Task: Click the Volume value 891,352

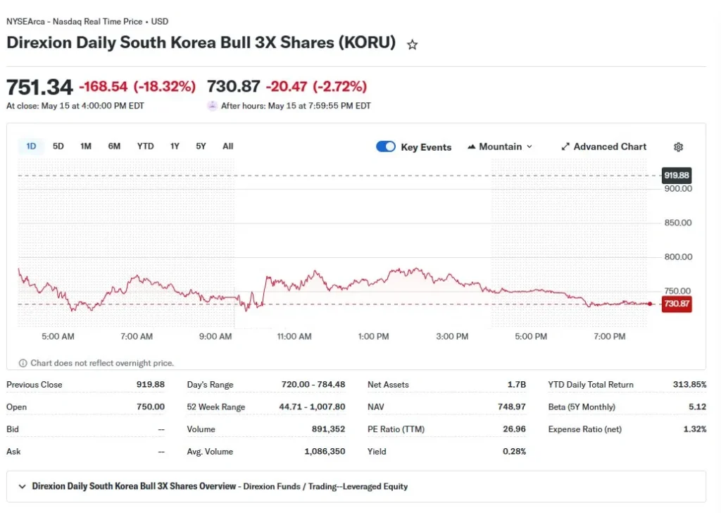Action: tap(328, 429)
